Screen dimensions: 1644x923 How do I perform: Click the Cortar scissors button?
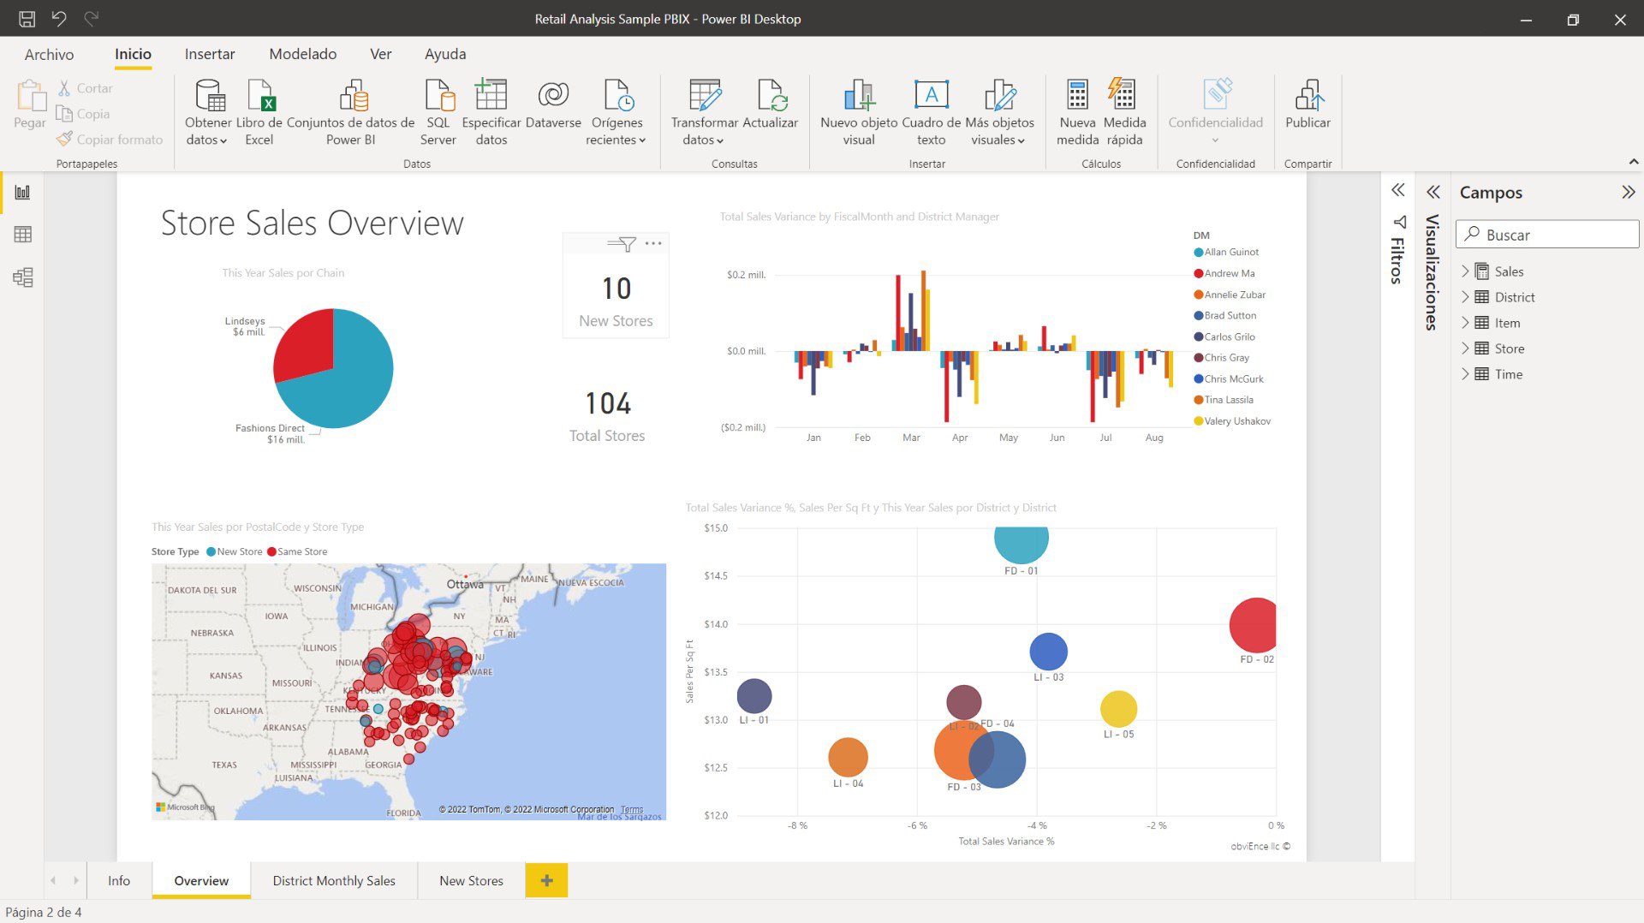coord(85,88)
